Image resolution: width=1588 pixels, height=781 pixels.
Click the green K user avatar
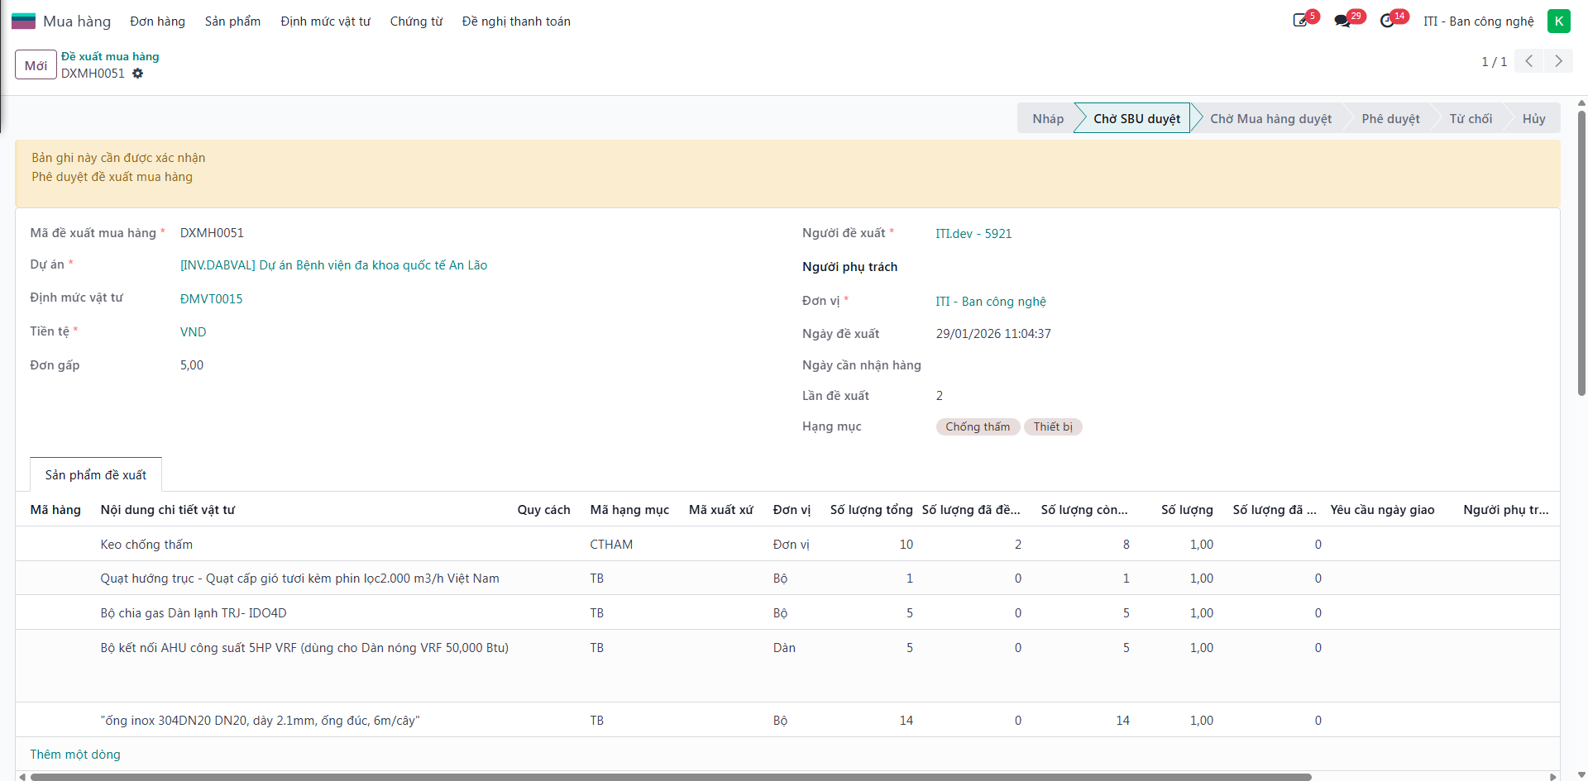click(1558, 21)
